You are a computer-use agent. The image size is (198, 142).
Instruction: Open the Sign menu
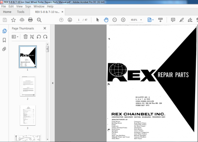28,6
